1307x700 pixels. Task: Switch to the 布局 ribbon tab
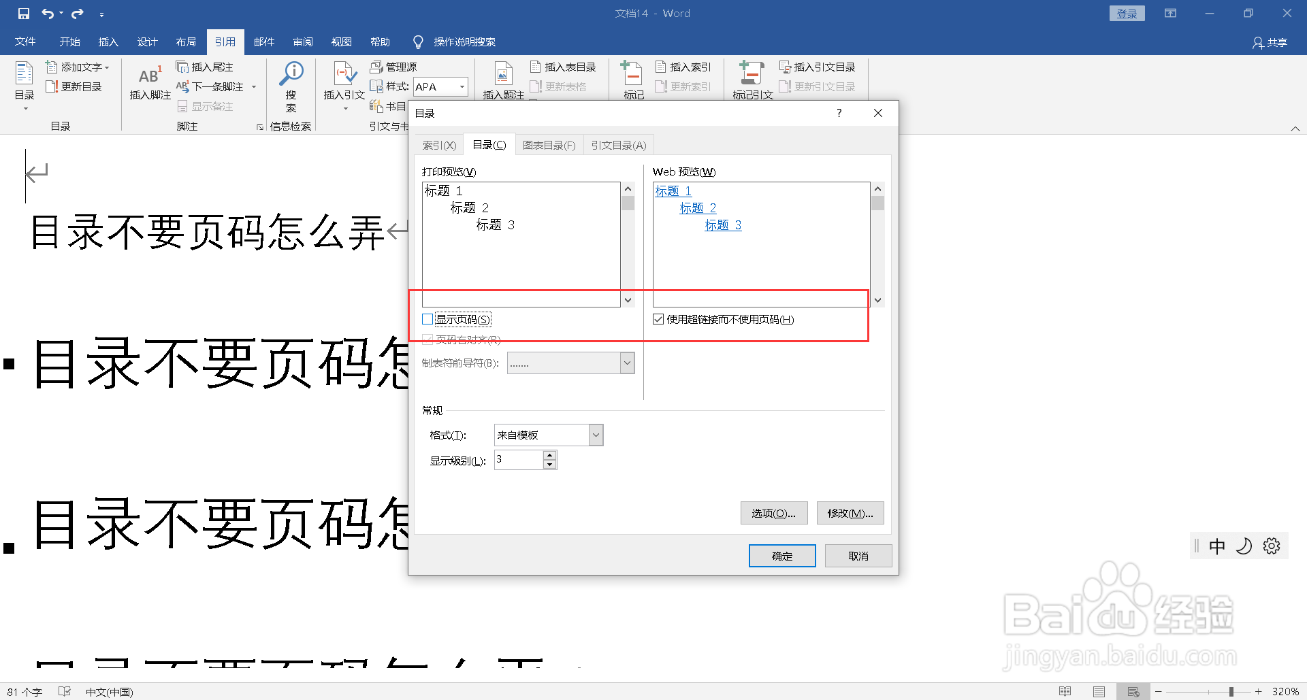(186, 41)
